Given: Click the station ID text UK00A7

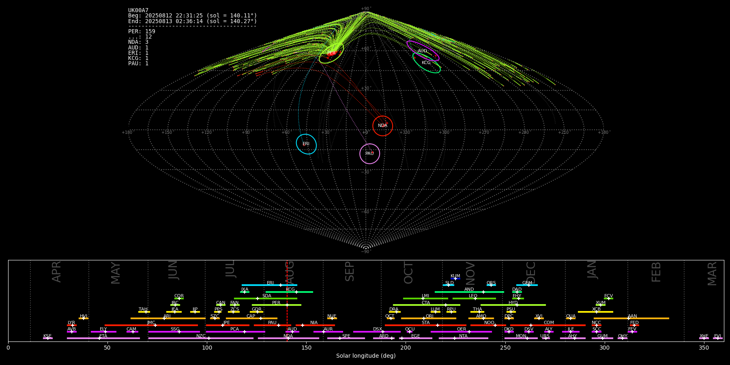Looking at the screenshot, I should click(138, 11).
